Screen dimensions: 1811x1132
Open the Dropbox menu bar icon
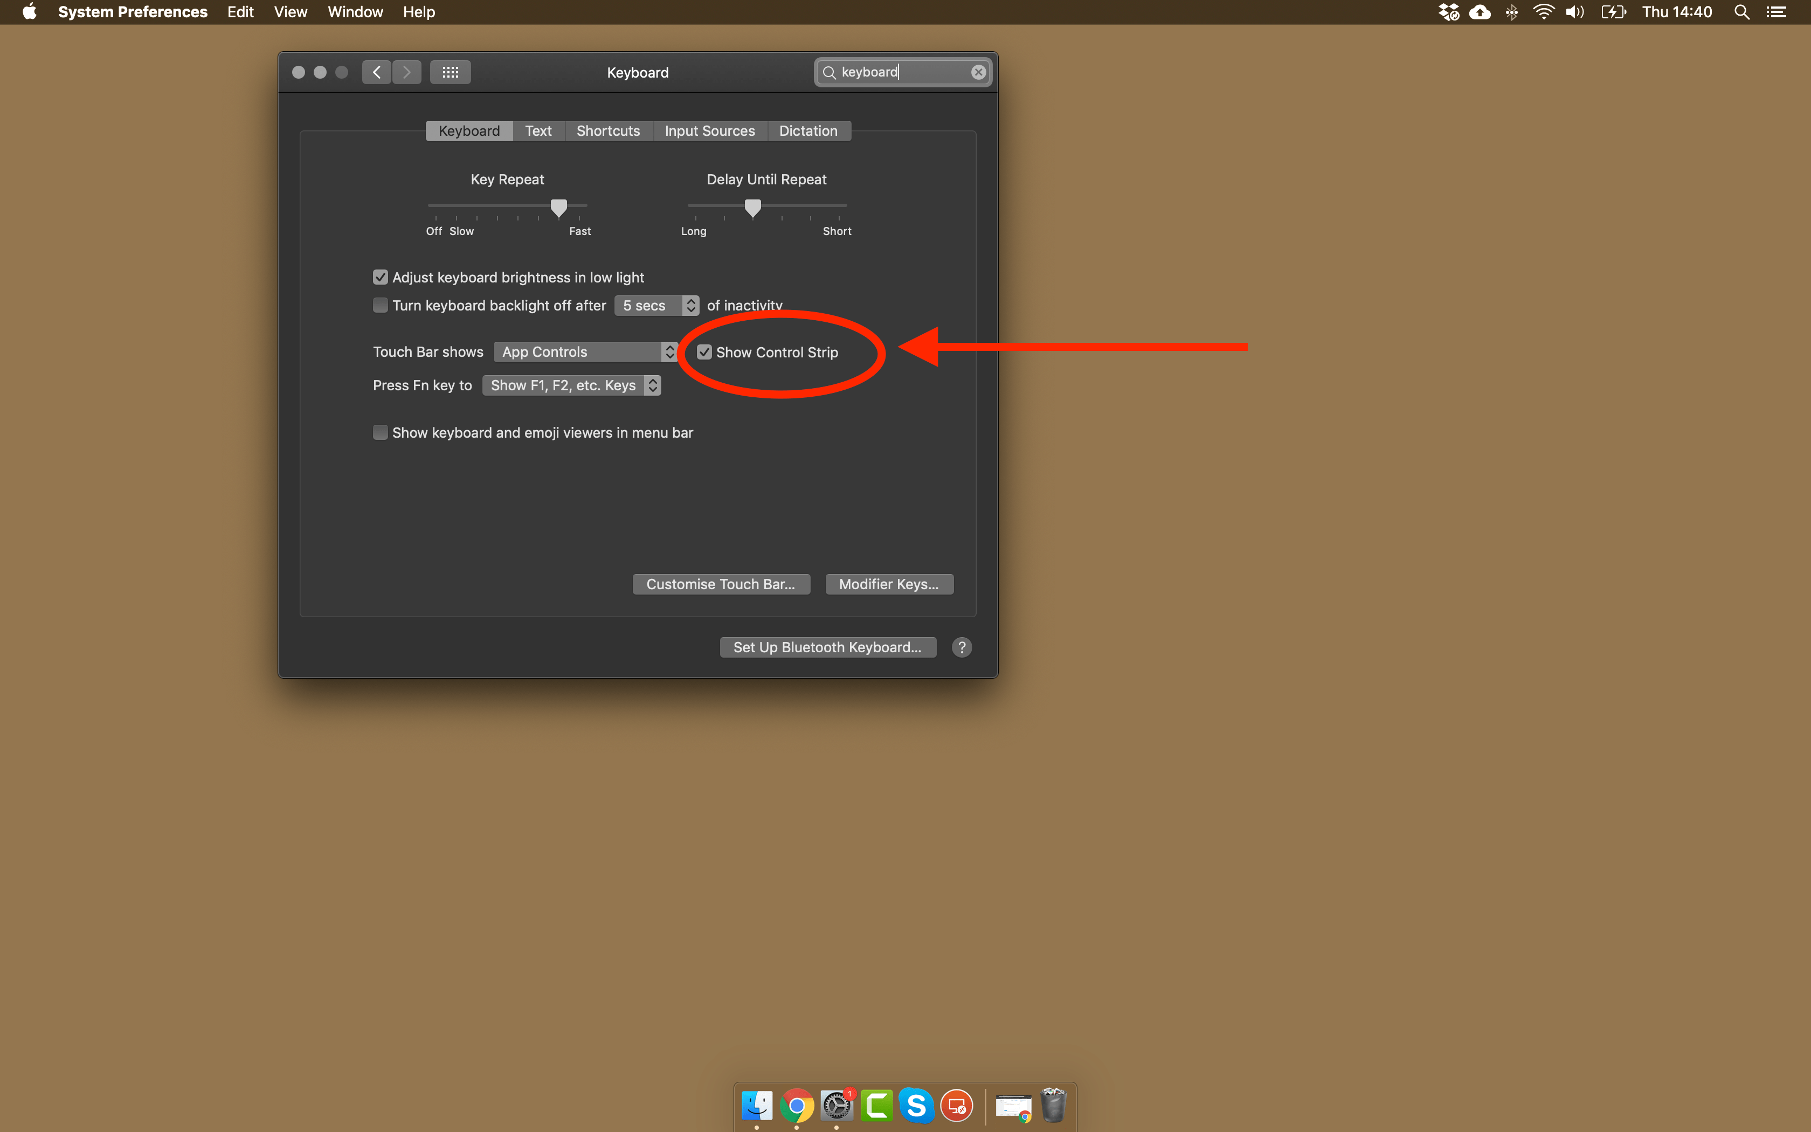tap(1449, 12)
